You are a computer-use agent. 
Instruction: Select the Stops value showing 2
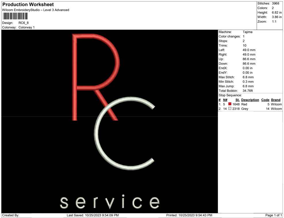[x=244, y=41]
